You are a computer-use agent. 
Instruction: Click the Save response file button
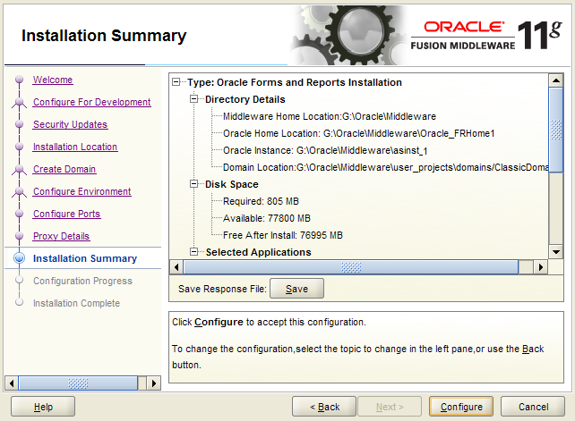[296, 289]
